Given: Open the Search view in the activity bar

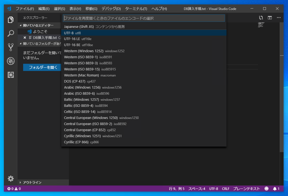Looking at the screenshot, I should point(11,33).
